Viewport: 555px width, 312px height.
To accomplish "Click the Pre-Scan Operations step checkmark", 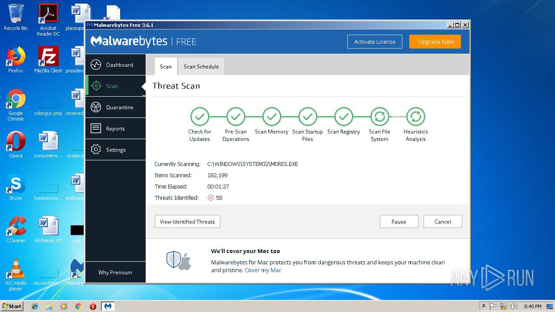I will tap(235, 117).
